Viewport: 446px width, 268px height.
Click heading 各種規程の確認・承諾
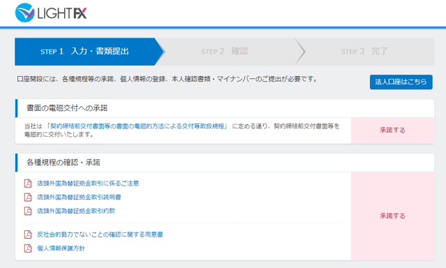pyautogui.click(x=63, y=163)
